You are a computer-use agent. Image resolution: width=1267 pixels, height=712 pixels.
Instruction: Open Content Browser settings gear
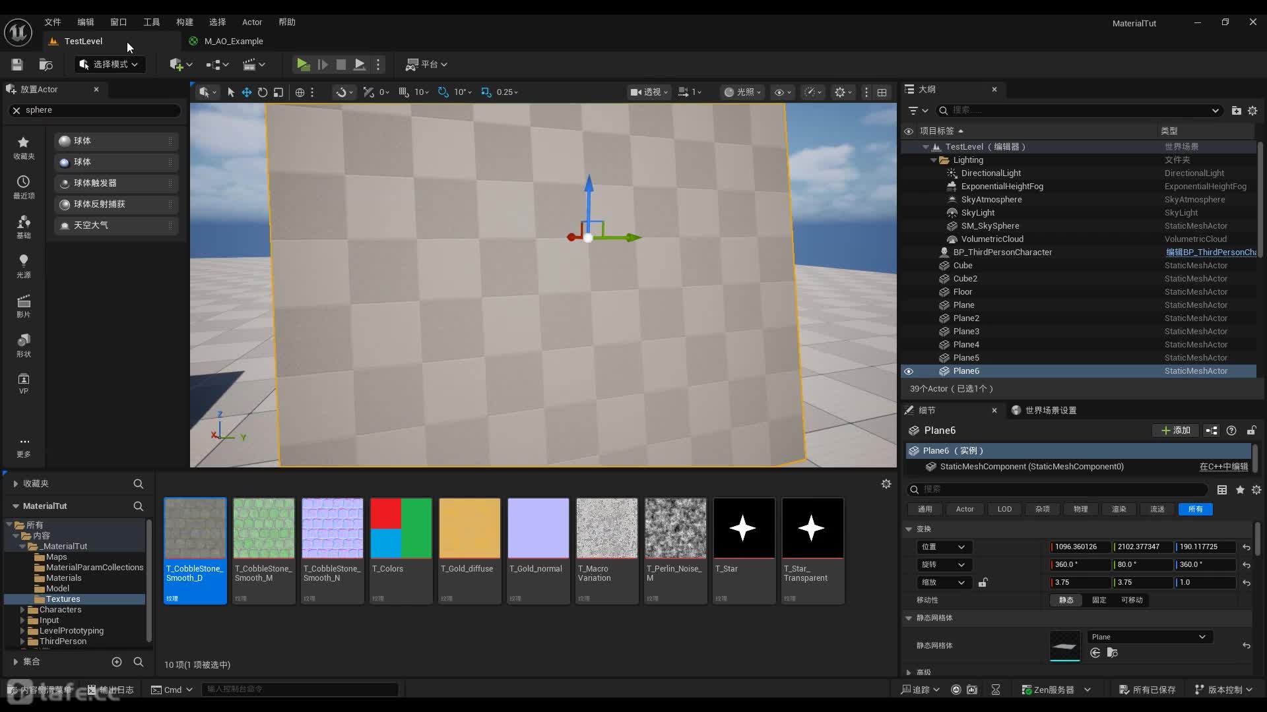click(x=886, y=484)
